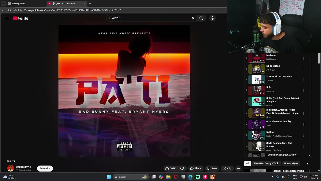The height and width of the screenshot is (181, 321).
Task: Open File Explorer from taskbar
Action: 168,177
